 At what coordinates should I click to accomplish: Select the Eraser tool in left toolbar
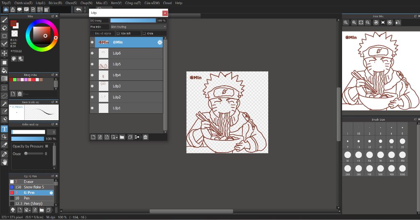4,28
